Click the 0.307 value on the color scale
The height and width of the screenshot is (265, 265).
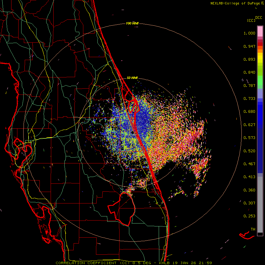(249, 203)
